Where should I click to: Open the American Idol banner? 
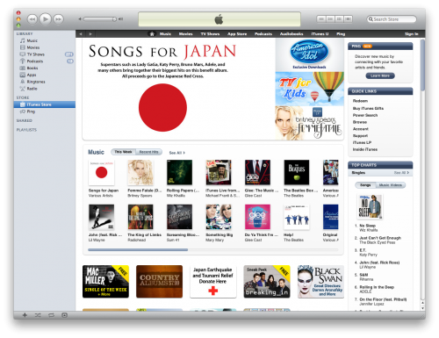[309, 55]
